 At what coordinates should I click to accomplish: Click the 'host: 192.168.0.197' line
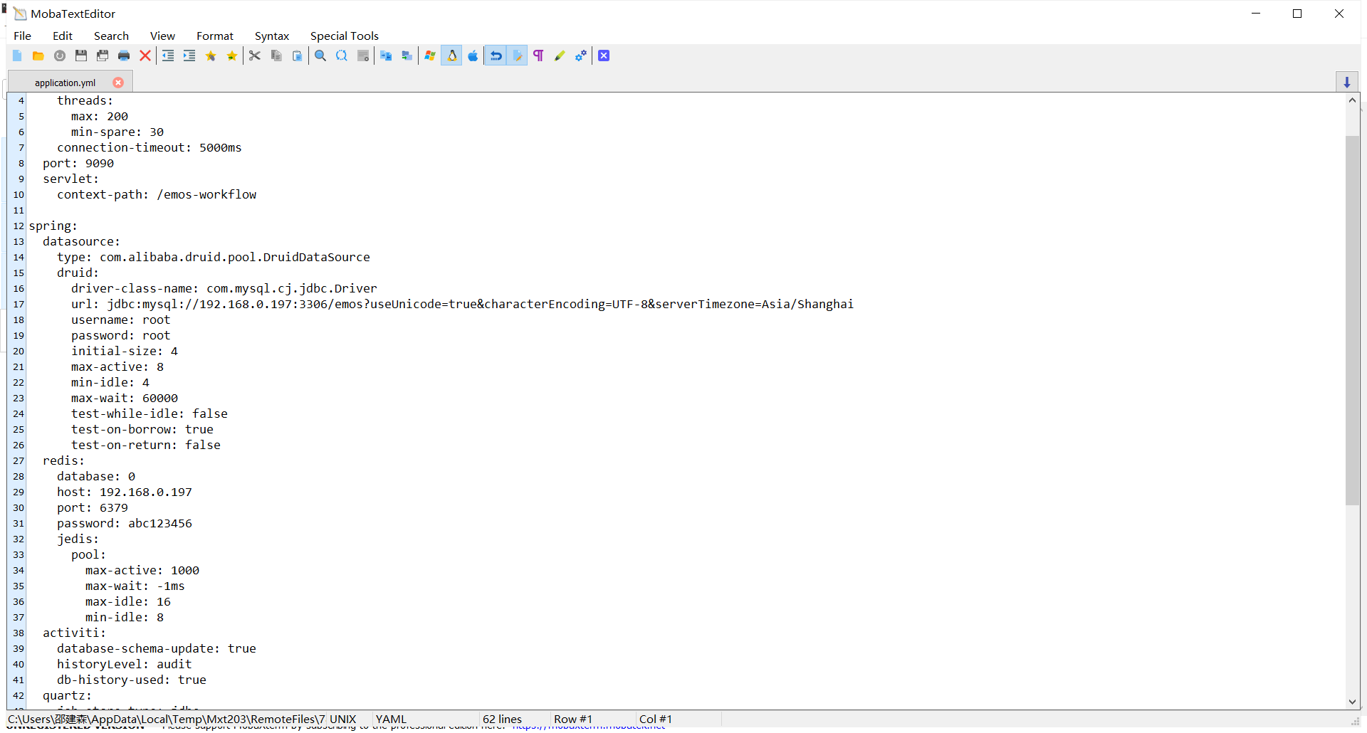click(125, 492)
